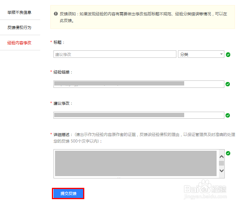Viewport: 240px width, 205px height.
Task: Click the green check beside 分类 dropdown
Action: (228, 55)
